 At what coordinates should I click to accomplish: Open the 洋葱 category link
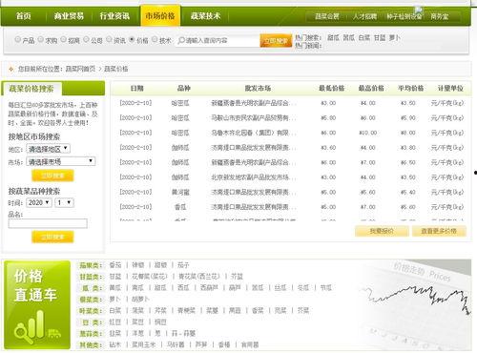click(137, 333)
